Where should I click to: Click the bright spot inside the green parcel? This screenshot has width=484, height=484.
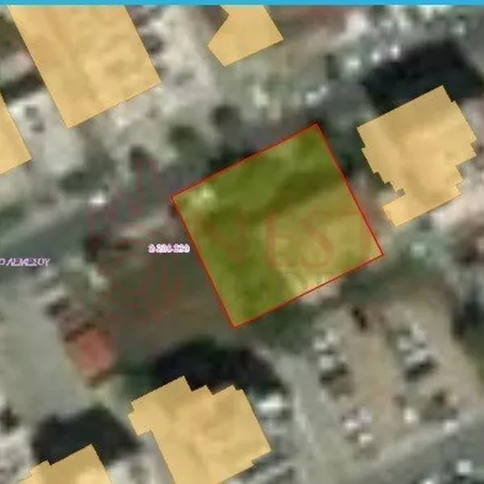pos(204,195)
